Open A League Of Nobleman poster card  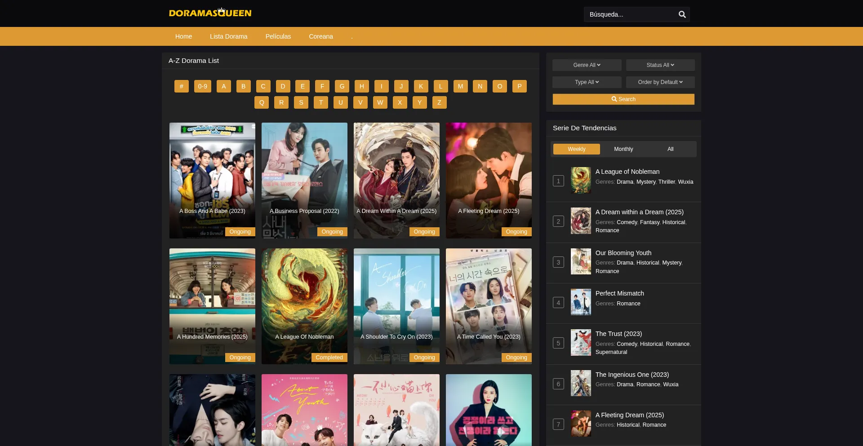coord(304,306)
